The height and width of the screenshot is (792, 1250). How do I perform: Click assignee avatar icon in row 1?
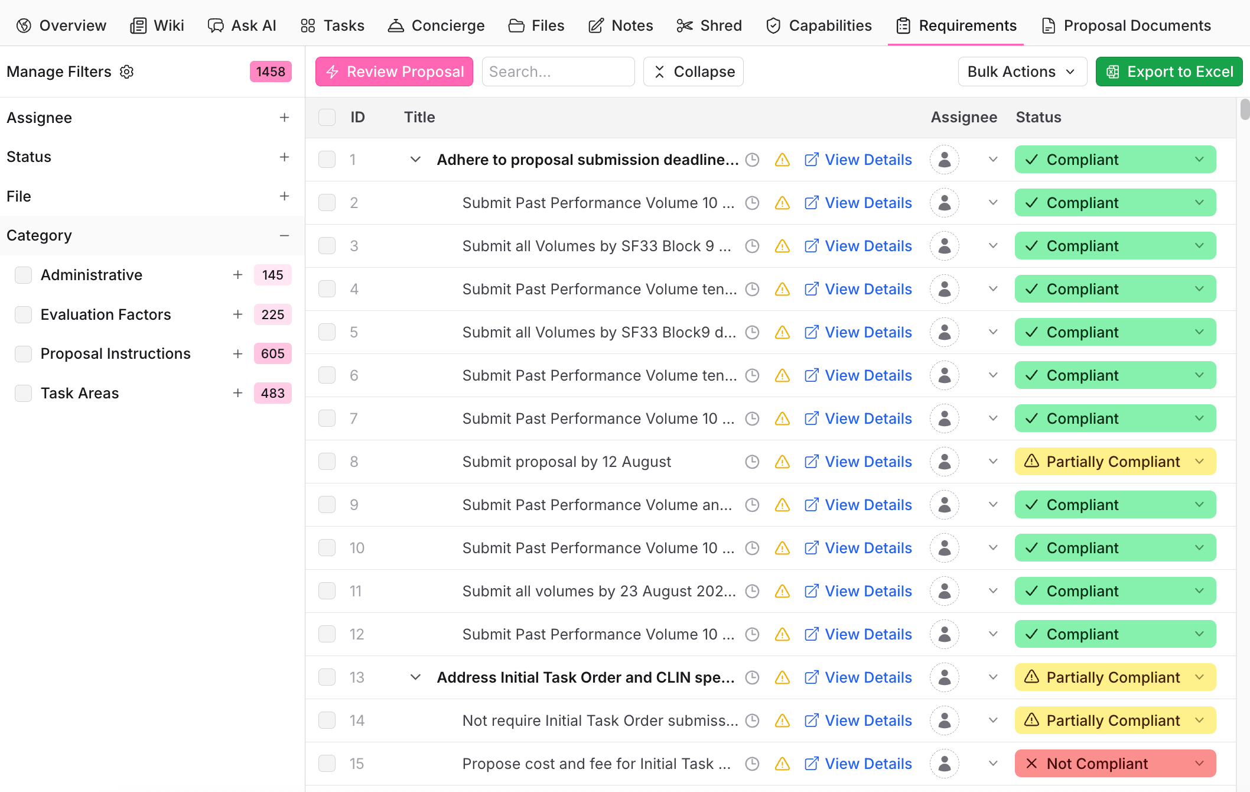(945, 160)
